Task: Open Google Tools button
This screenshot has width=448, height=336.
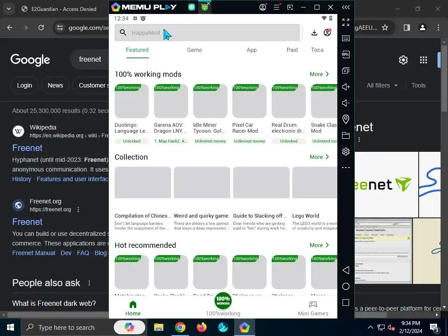Action: coord(418,85)
